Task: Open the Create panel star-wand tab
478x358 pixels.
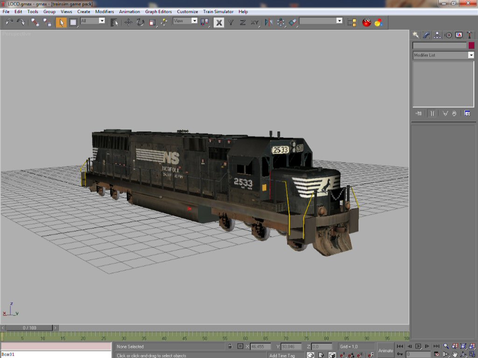Action: pyautogui.click(x=416, y=35)
